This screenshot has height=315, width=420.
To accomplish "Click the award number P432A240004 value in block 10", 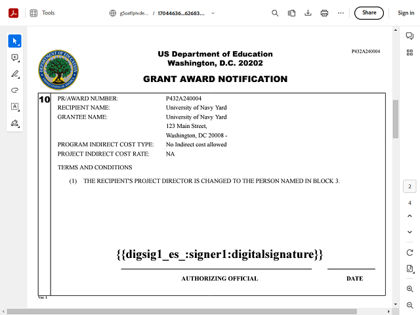I will coord(184,98).
